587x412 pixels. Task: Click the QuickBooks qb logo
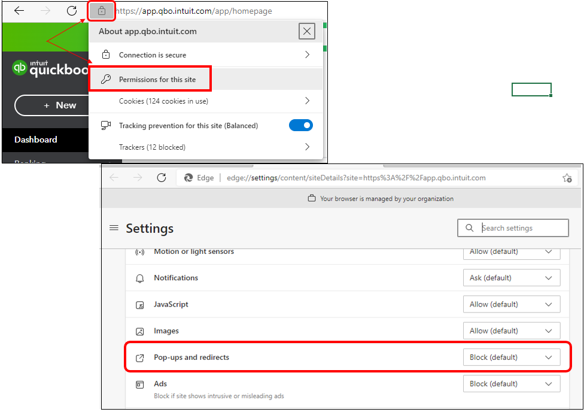(19, 68)
